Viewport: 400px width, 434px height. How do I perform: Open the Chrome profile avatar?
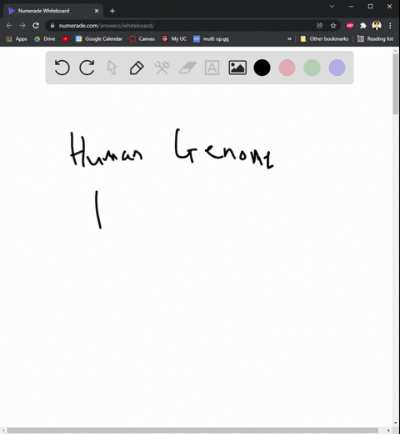pyautogui.click(x=377, y=26)
